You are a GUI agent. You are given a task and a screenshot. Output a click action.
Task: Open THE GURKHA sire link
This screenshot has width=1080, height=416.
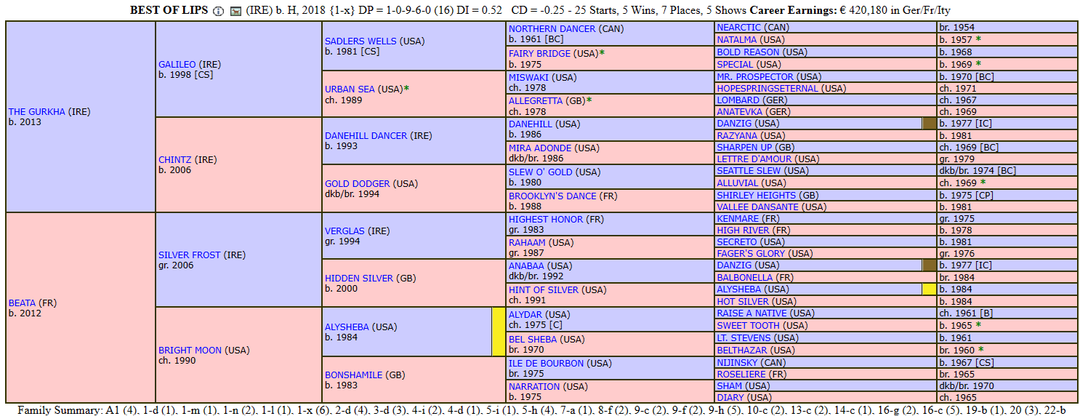click(x=37, y=112)
